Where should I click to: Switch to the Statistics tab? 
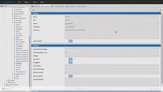click(x=60, y=6)
